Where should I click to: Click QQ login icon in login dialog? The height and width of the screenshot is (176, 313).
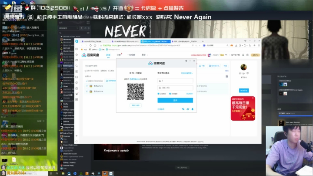tap(193, 109)
